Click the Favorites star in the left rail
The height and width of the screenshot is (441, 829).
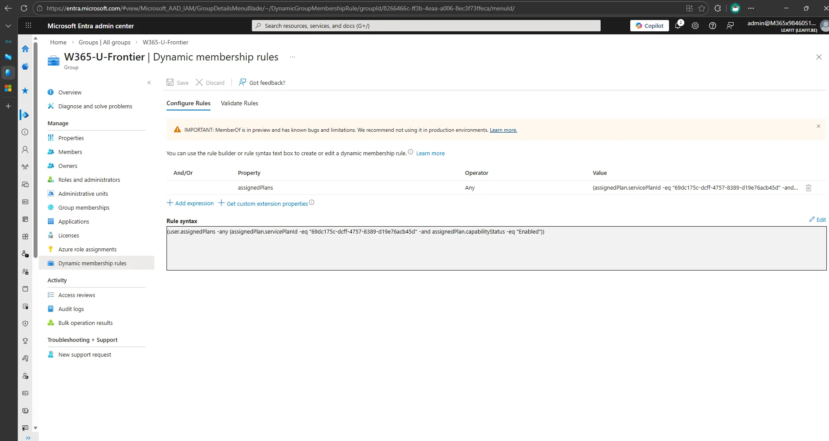click(x=25, y=90)
